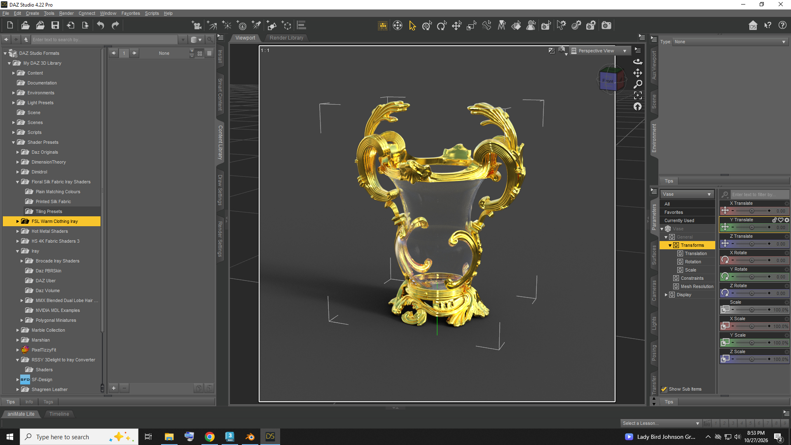This screenshot has width=791, height=445.
Task: Click the viewport pan icon
Action: [638, 73]
